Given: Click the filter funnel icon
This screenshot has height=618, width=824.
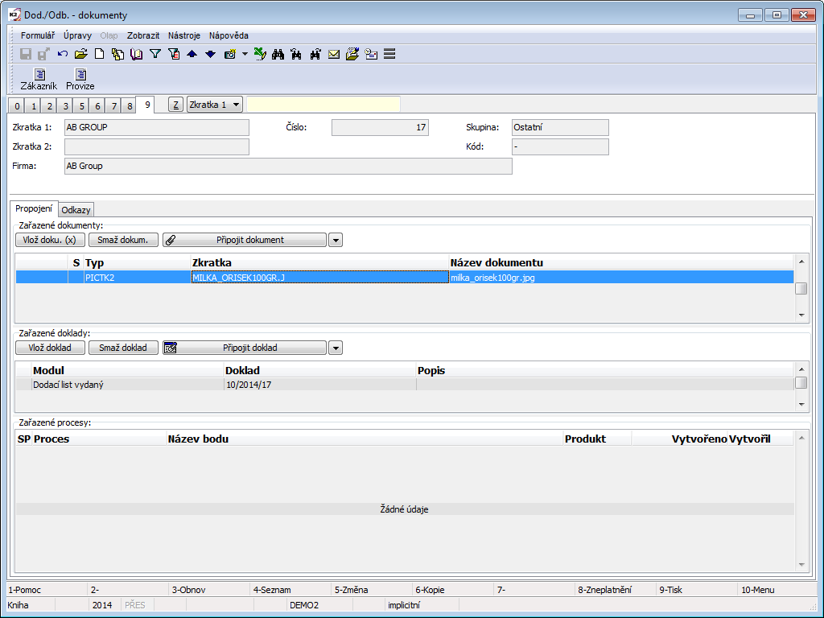Looking at the screenshot, I should coord(156,55).
